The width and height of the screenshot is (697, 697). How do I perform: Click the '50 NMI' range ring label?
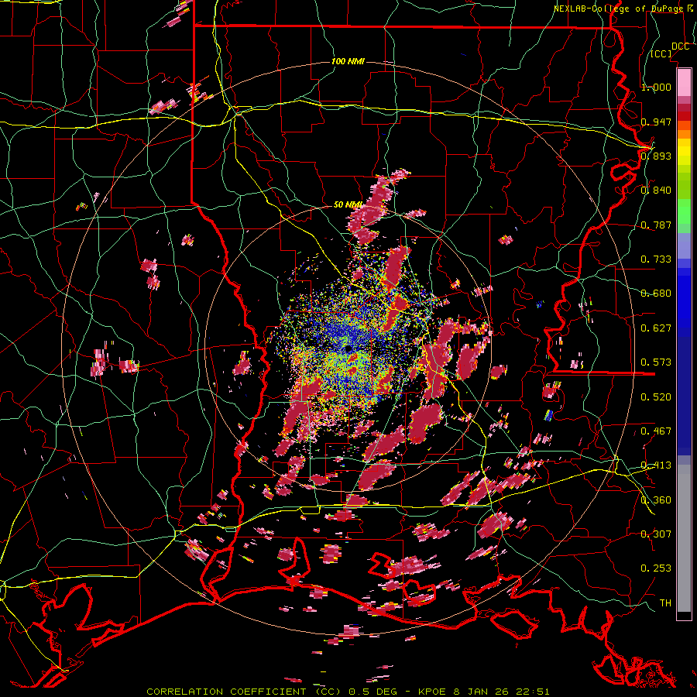(x=348, y=204)
